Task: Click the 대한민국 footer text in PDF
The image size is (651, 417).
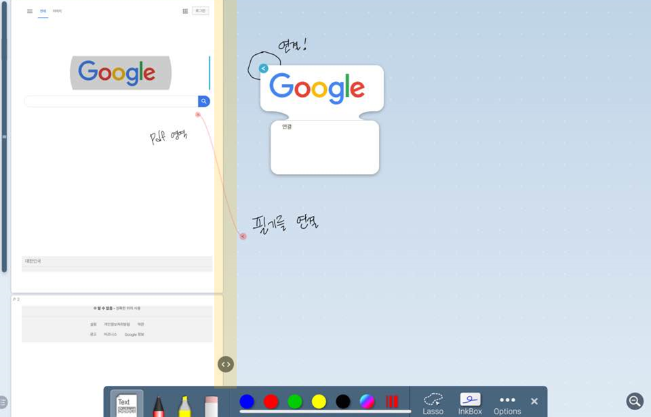Action: pyautogui.click(x=33, y=261)
